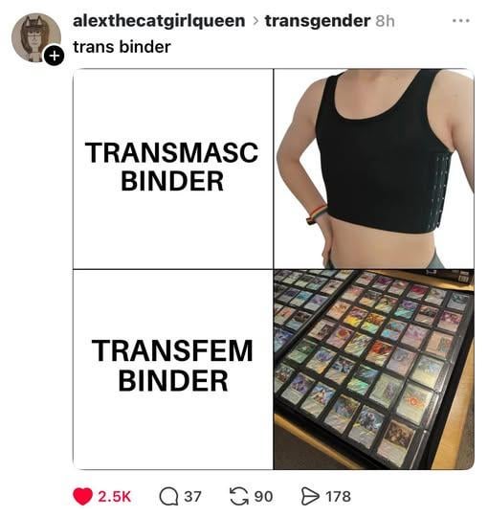
Task: Open the black binder top photo
Action: pyautogui.click(x=374, y=169)
